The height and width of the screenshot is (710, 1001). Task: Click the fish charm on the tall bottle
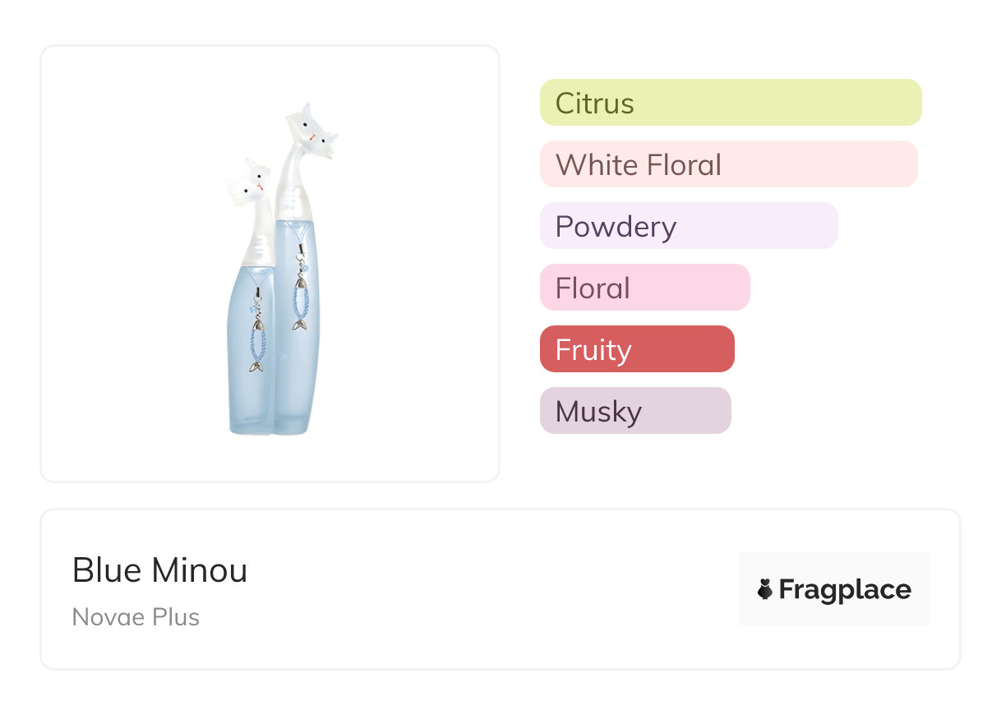[x=299, y=323]
